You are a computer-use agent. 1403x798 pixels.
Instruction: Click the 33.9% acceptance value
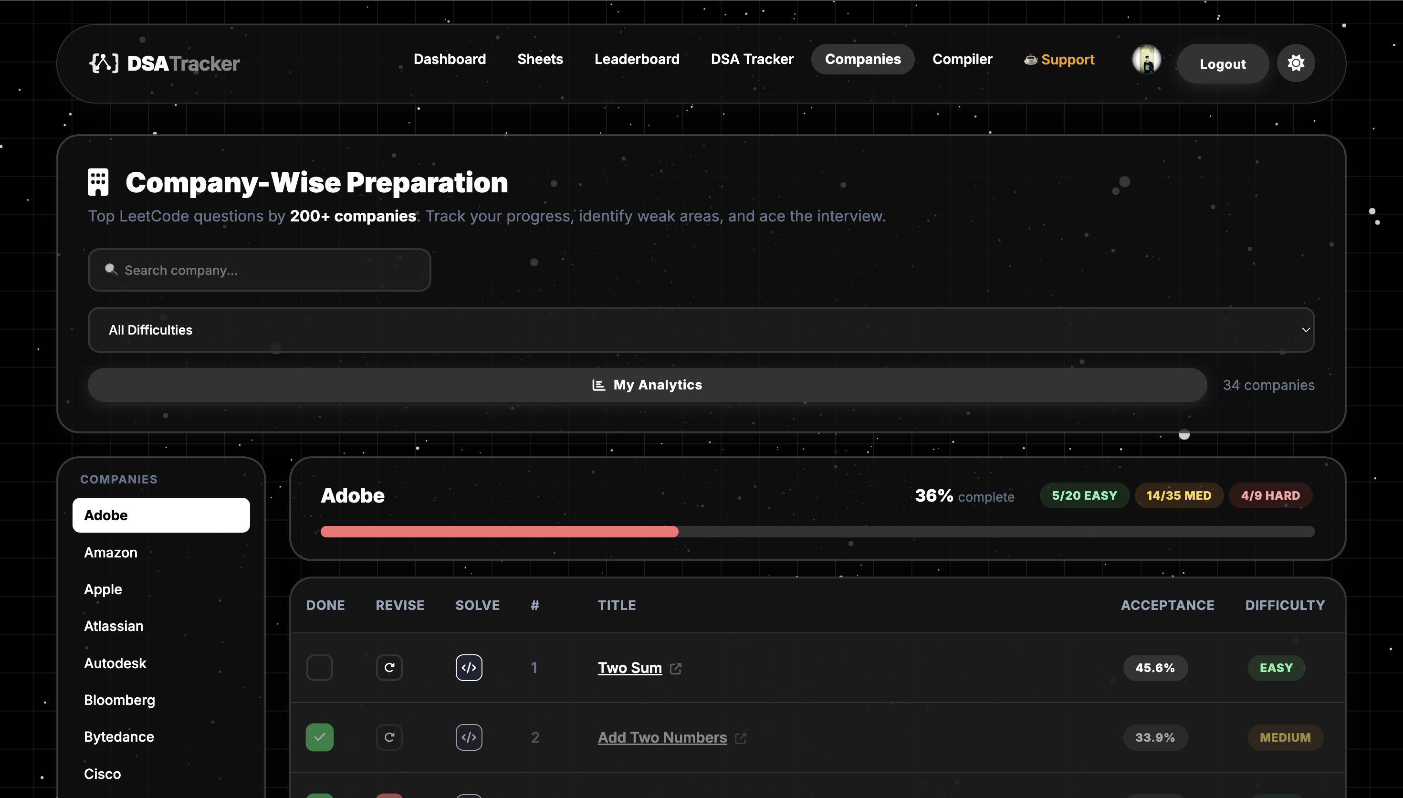tap(1155, 737)
